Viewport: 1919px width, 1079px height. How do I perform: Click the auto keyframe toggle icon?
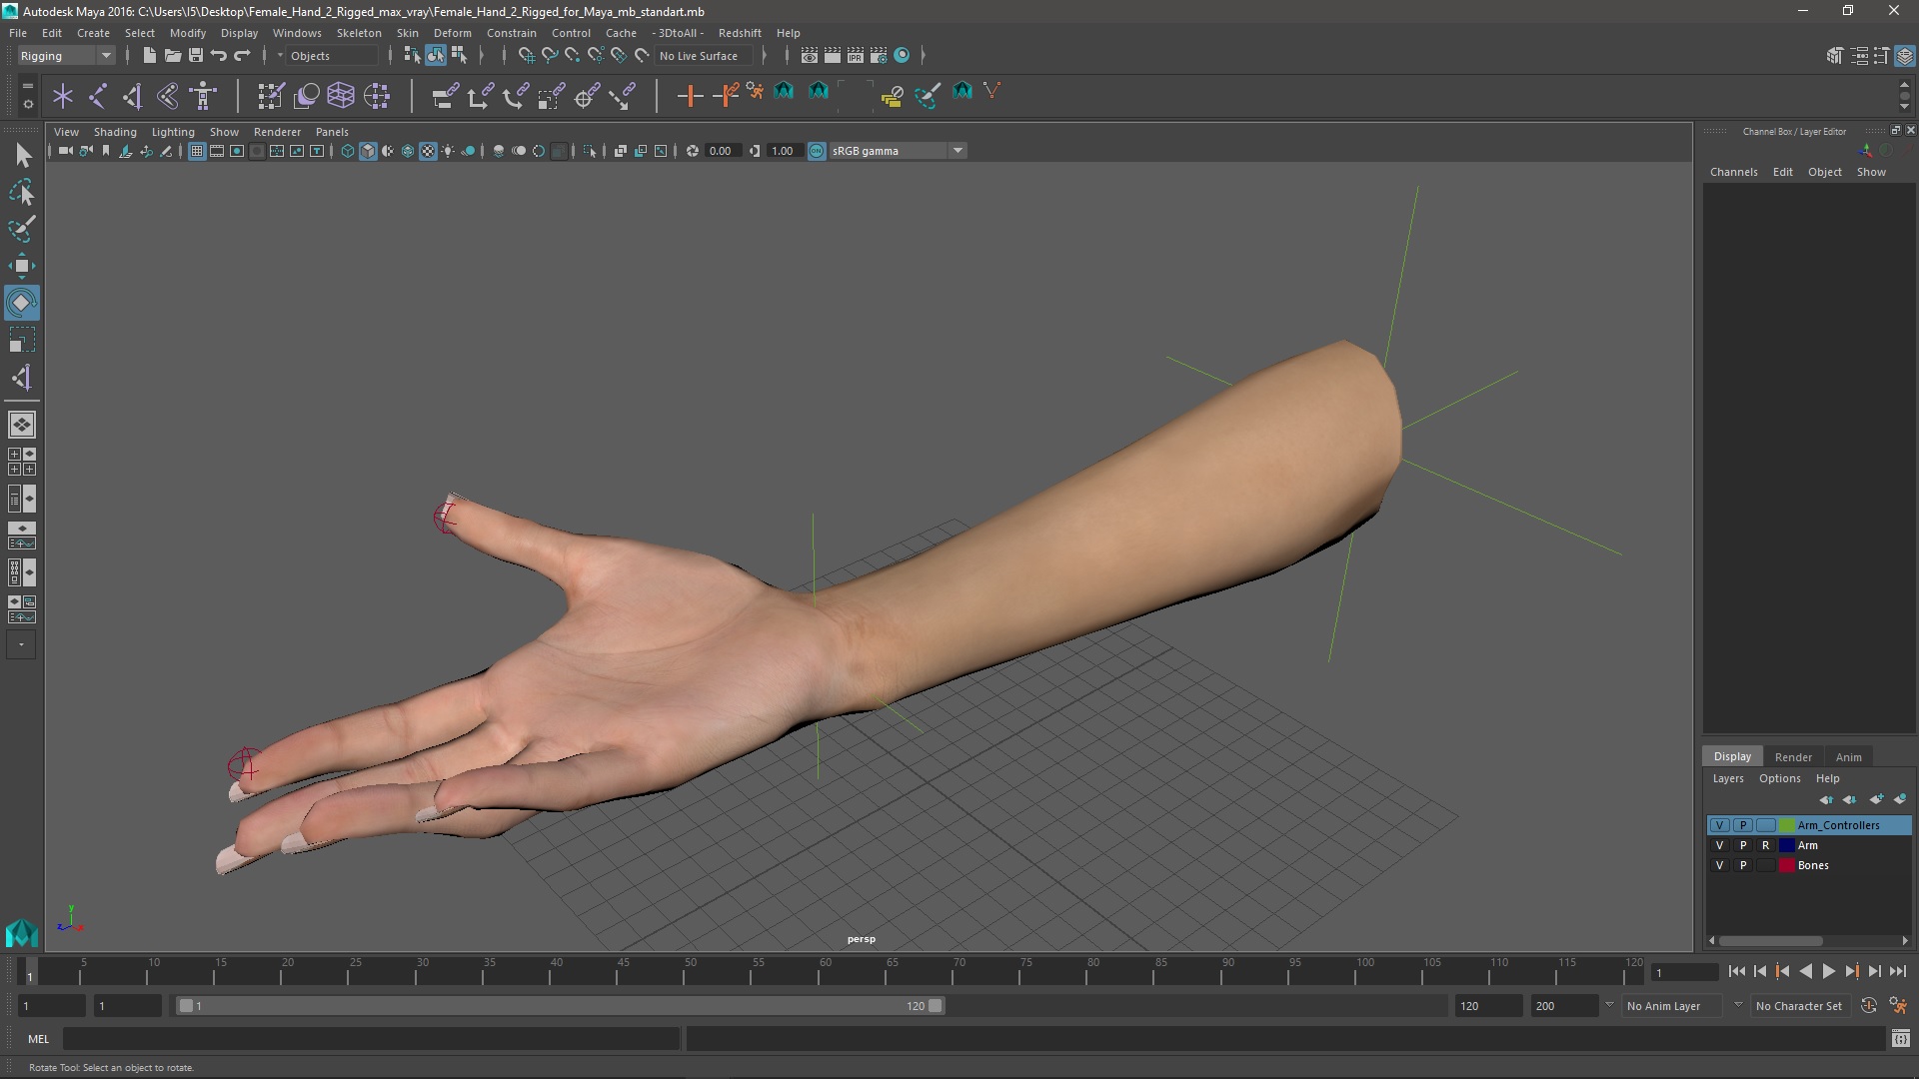pos(1868,1006)
